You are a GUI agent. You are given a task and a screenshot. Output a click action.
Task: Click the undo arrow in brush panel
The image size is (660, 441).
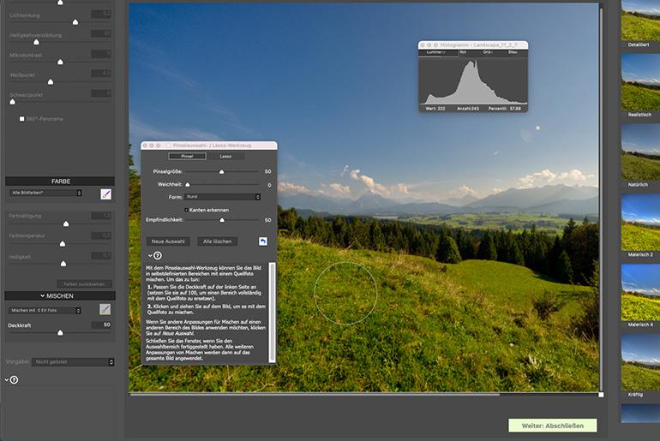[262, 241]
